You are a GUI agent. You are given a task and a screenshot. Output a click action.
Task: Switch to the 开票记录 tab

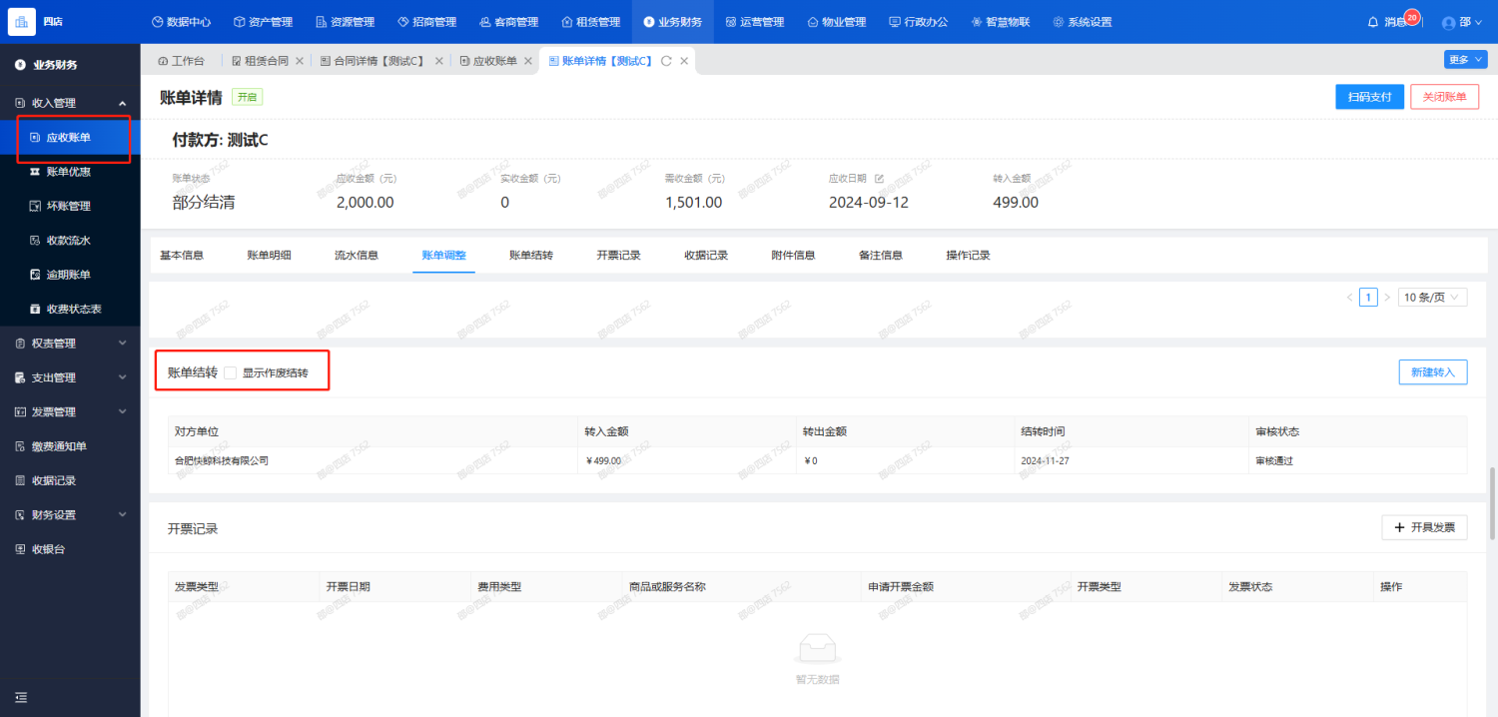coord(618,256)
